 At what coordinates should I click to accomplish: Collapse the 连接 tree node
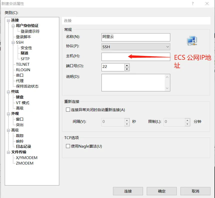click(8, 20)
